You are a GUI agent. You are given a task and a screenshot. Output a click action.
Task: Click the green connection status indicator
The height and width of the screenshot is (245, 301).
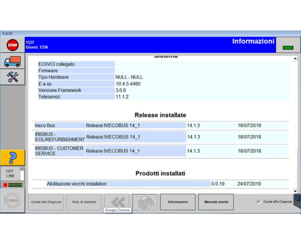287,48
